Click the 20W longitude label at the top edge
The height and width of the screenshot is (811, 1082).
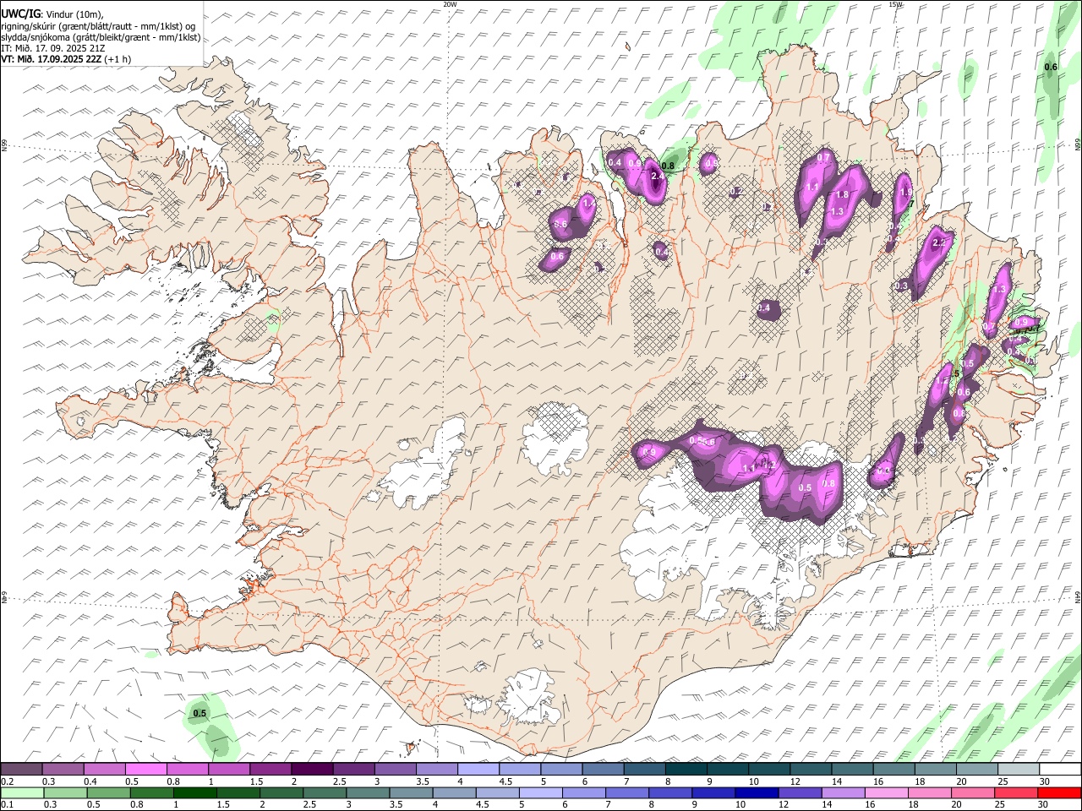[450, 4]
